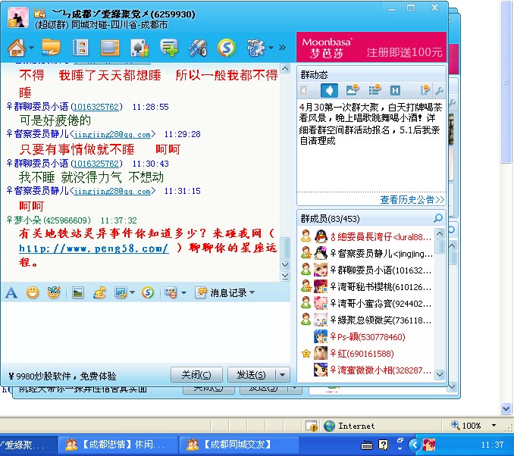This screenshot has height=456, width=514.
Task: Select member Ps-穎(530778460)
Action: (x=367, y=337)
